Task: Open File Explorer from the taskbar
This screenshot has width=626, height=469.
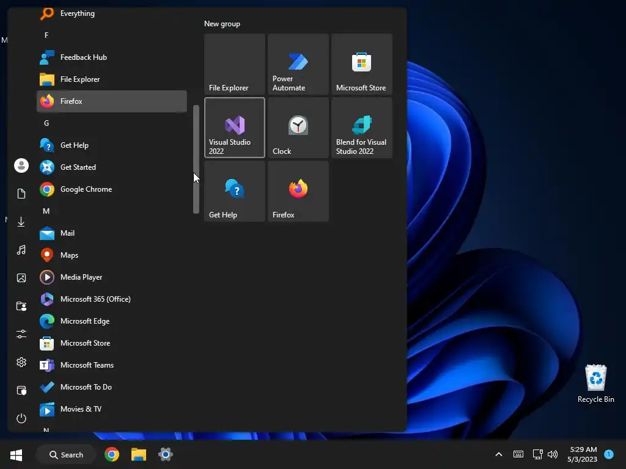Action: (139, 454)
